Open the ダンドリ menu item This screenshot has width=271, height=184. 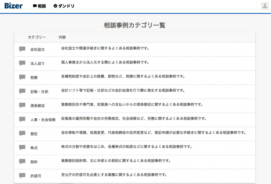[64, 6]
